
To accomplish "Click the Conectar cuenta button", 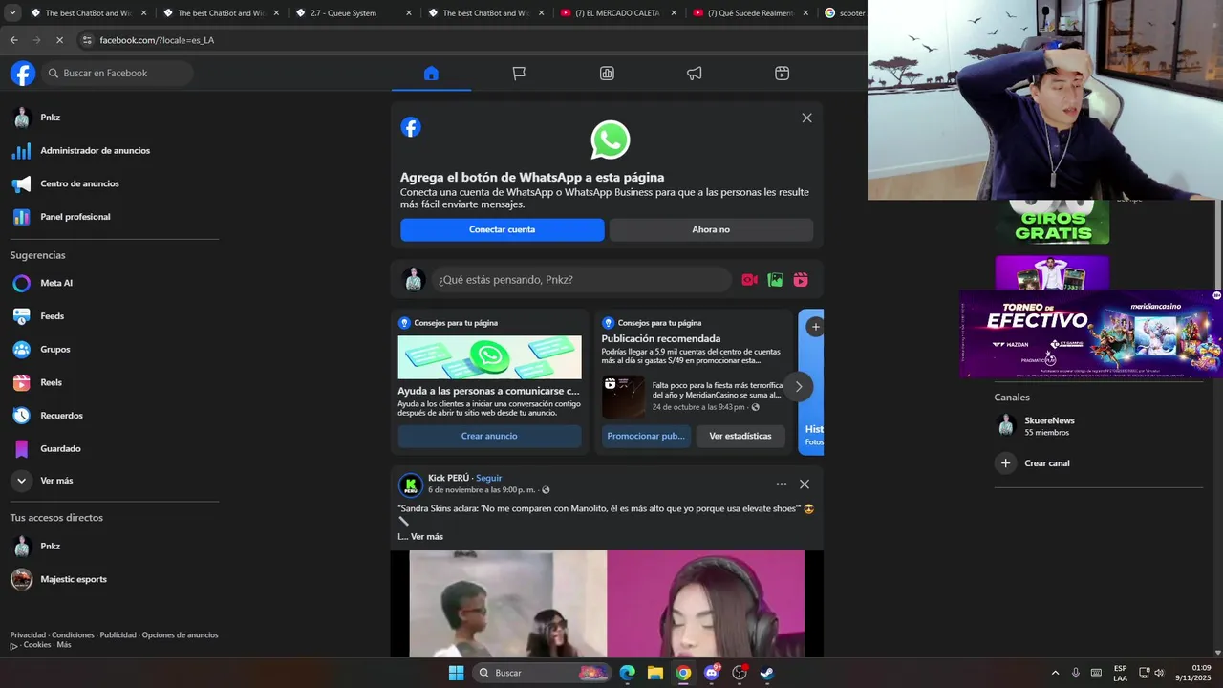I will click(x=502, y=230).
